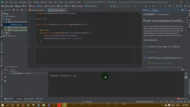Click the Windows taskbar search icon
This screenshot has height=107, width=190.
pyautogui.click(x=7, y=105)
